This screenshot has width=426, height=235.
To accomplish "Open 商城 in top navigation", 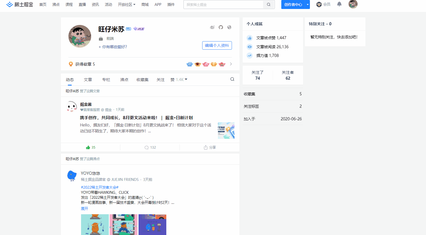I will pos(145,4).
